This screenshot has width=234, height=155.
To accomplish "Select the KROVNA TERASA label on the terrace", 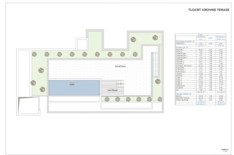I will [120, 67].
